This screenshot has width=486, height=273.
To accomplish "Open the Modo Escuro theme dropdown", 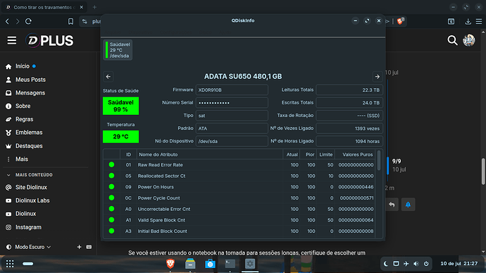I will 29,247.
